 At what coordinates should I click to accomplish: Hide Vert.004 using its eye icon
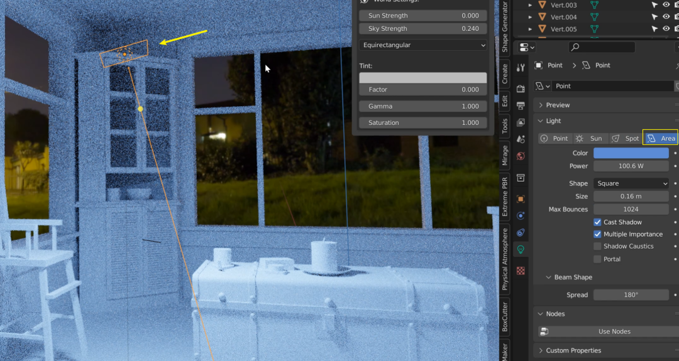click(x=666, y=17)
